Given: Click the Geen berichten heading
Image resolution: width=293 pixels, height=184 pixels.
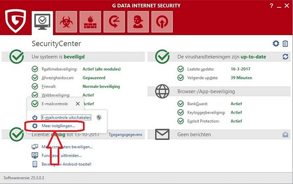Looking at the screenshot, I should pyautogui.click(x=194, y=135).
